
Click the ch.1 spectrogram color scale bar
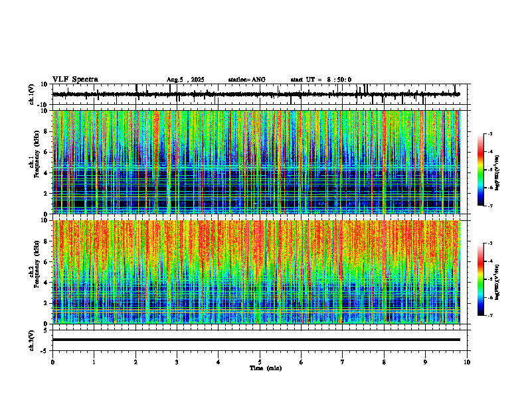(x=480, y=170)
